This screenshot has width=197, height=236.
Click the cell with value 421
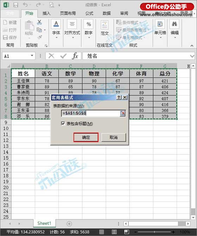pyautogui.click(x=165, y=81)
